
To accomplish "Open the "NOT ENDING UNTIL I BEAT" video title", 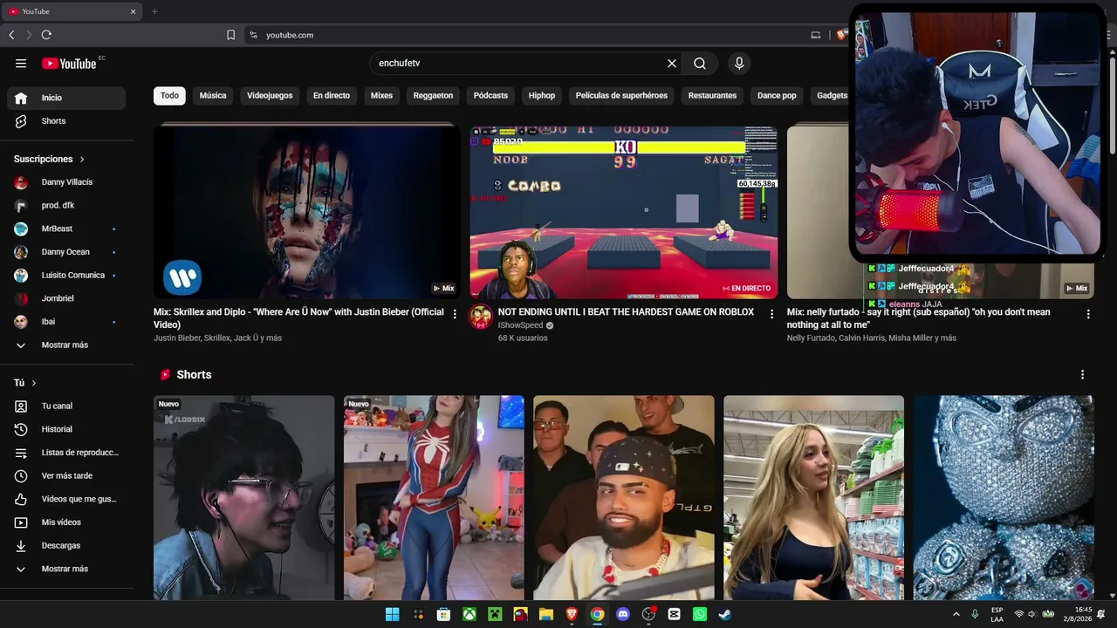I will coord(626,312).
